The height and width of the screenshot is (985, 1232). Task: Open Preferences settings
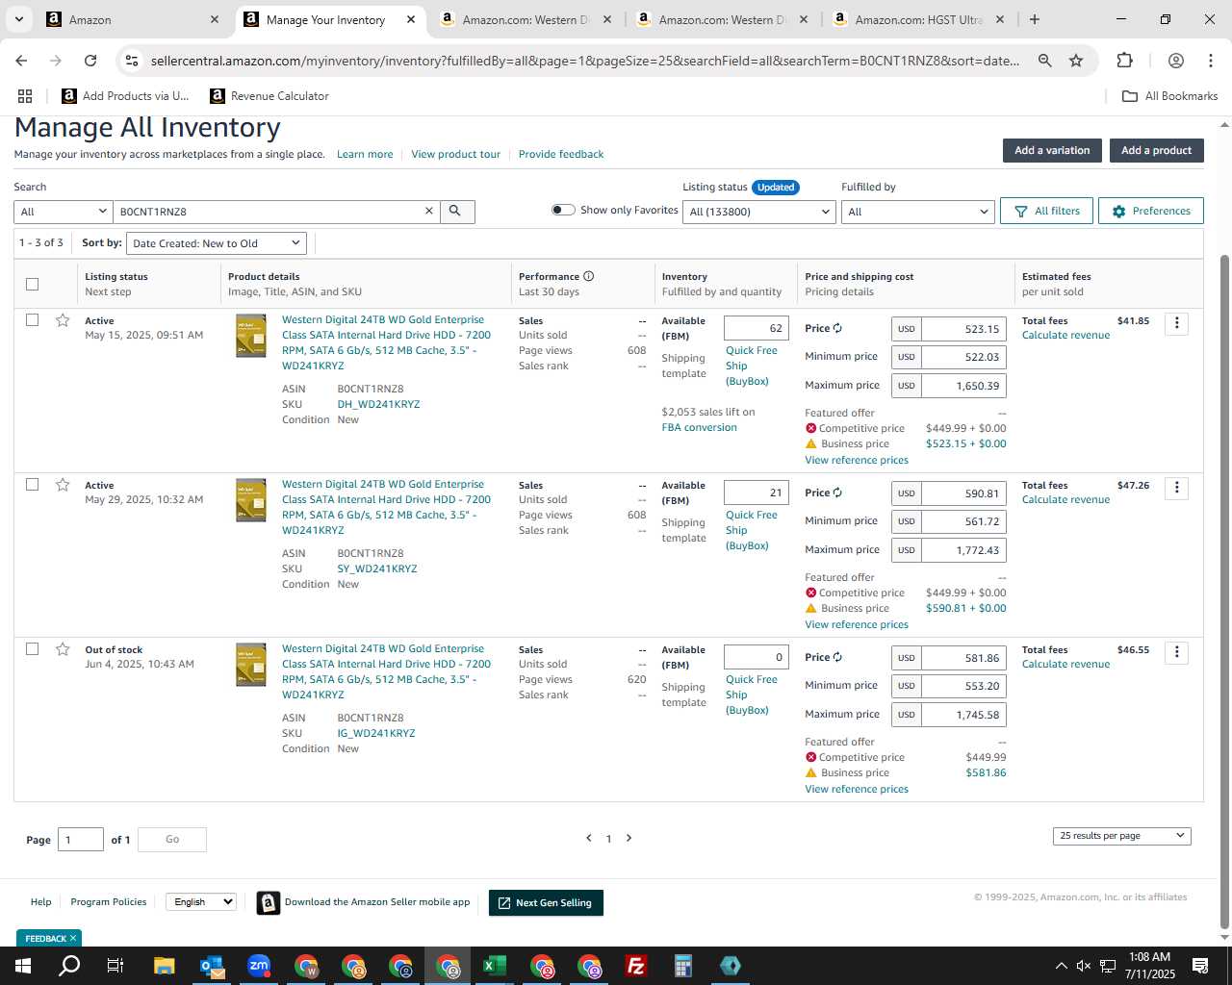(x=1151, y=212)
